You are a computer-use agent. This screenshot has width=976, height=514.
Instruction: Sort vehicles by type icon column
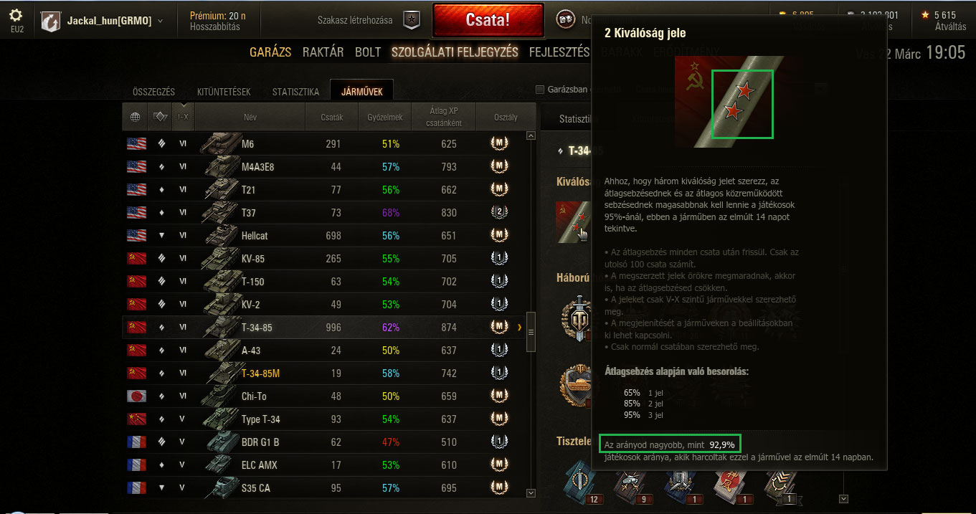point(160,117)
